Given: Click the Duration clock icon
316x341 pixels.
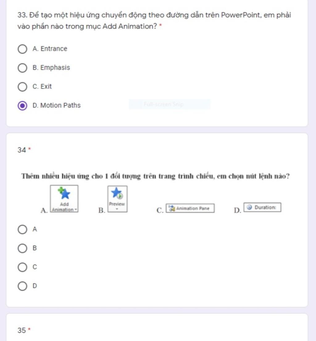Looking at the screenshot, I should [x=249, y=207].
